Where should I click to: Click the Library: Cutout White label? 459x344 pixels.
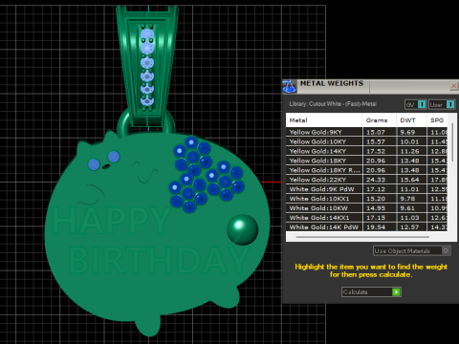(333, 104)
